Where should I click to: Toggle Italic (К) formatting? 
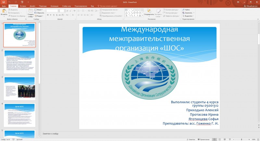tap(51, 15)
